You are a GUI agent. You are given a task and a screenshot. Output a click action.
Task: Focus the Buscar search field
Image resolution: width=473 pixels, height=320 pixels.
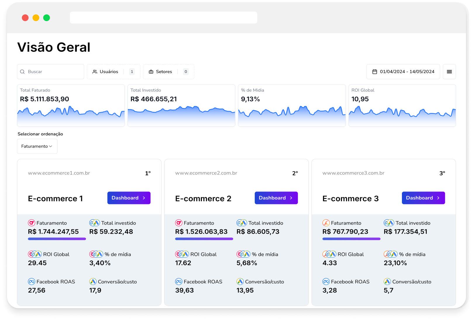click(x=51, y=72)
